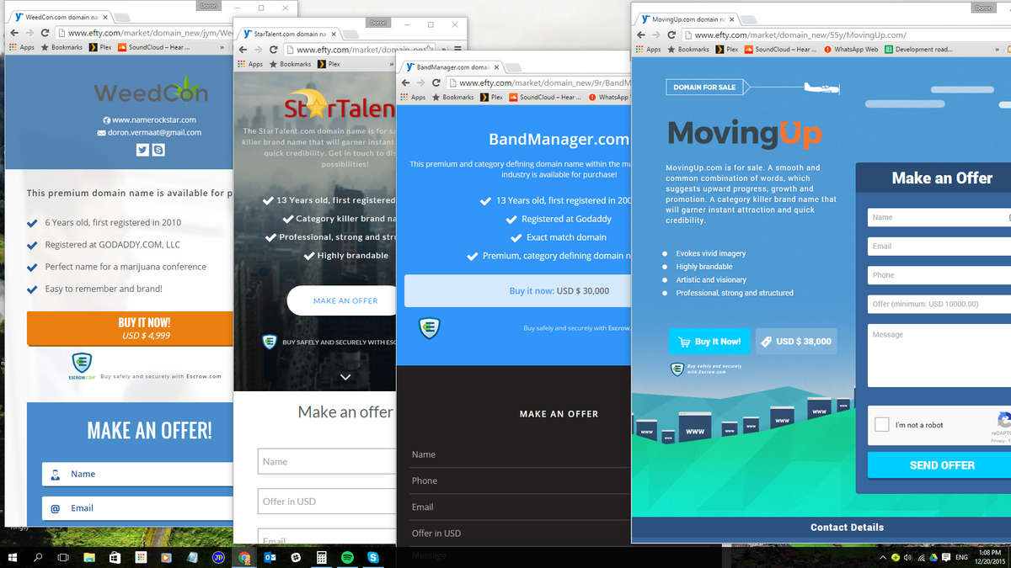
Task: Click USD $38,000 price tag button
Action: point(796,342)
